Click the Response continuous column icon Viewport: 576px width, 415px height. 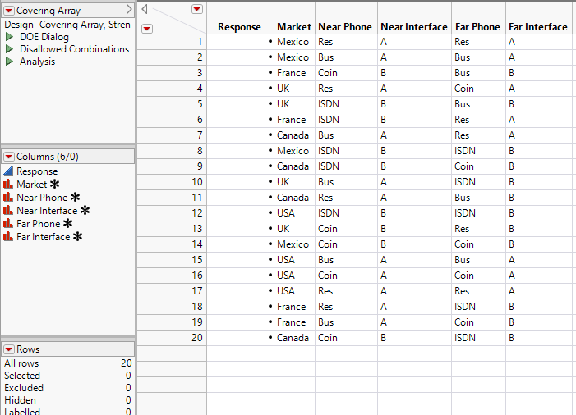click(9, 171)
